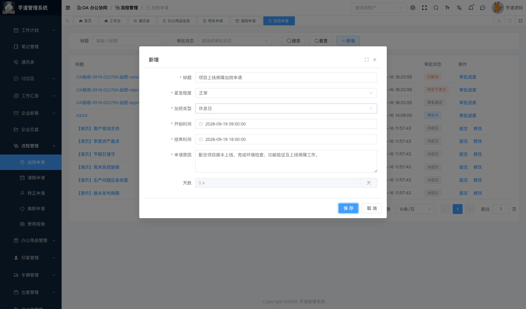
Task: Expand the 工作计划 sidebar menu
Action: pyautogui.click(x=31, y=30)
